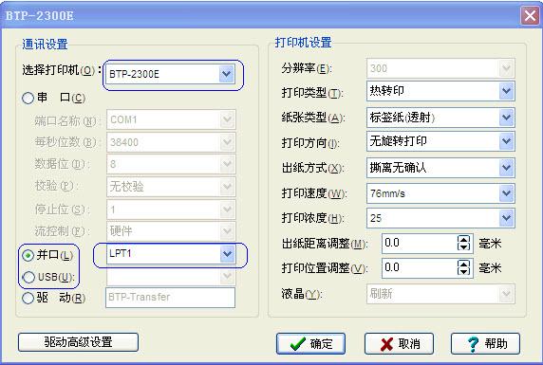Screen dimensions: 543x365
Task: Expand the 选择打印机 BTP-2300E dropdown
Action: pyautogui.click(x=227, y=74)
